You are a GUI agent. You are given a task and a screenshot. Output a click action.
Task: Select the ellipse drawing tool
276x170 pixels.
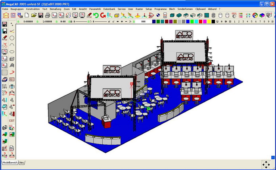click(x=12, y=52)
